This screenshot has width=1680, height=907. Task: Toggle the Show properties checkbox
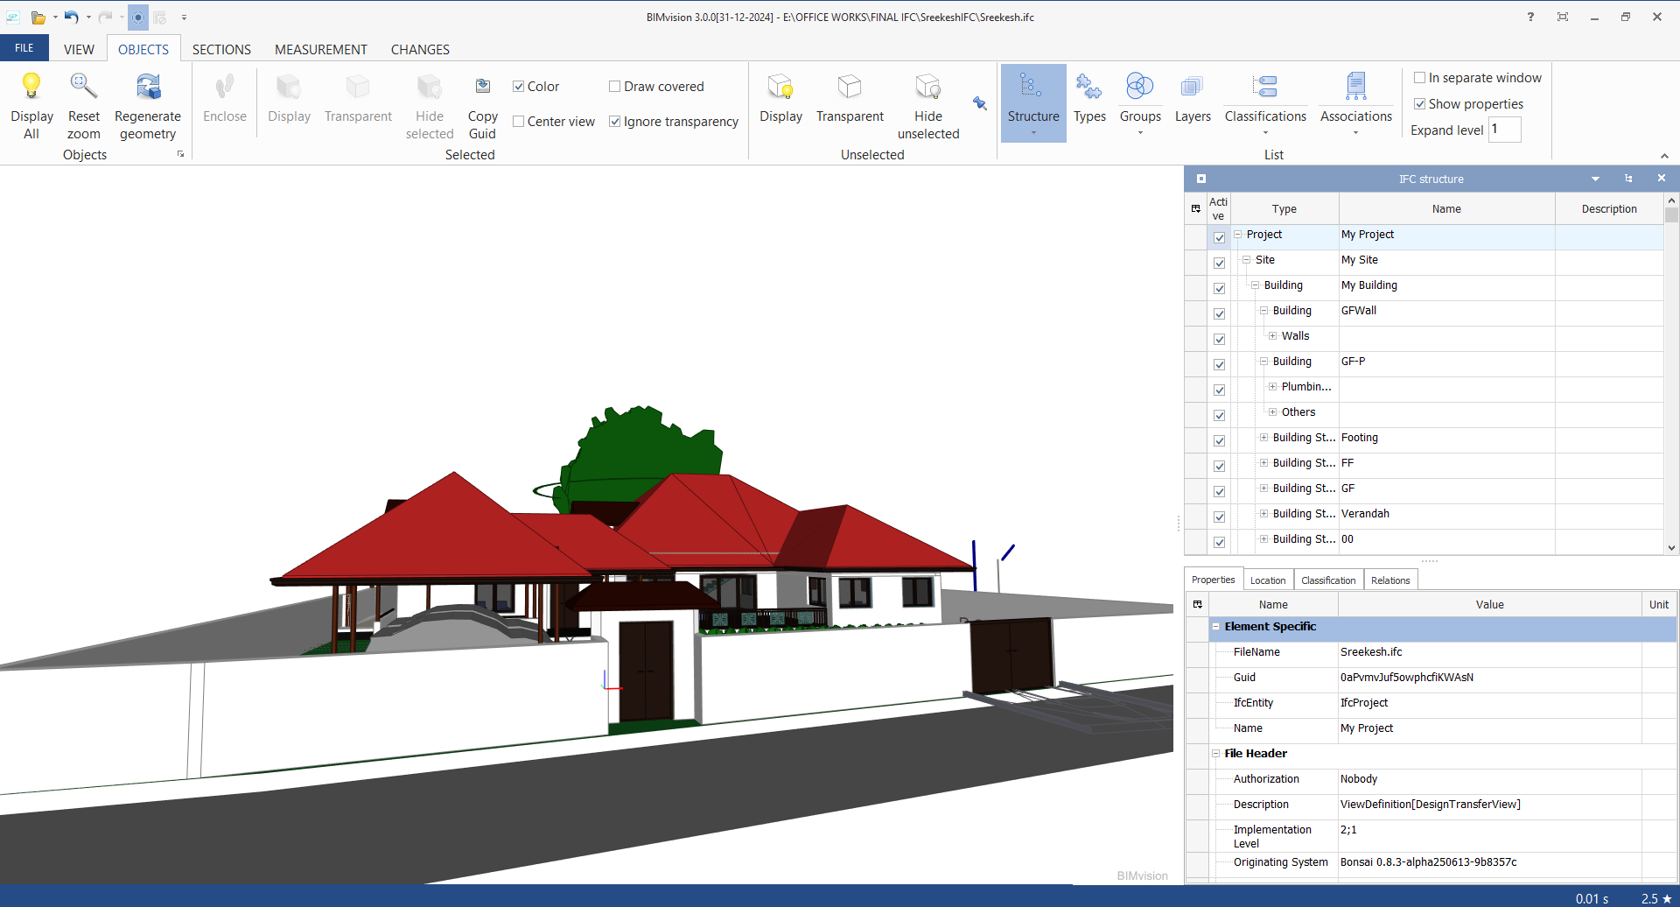point(1419,103)
